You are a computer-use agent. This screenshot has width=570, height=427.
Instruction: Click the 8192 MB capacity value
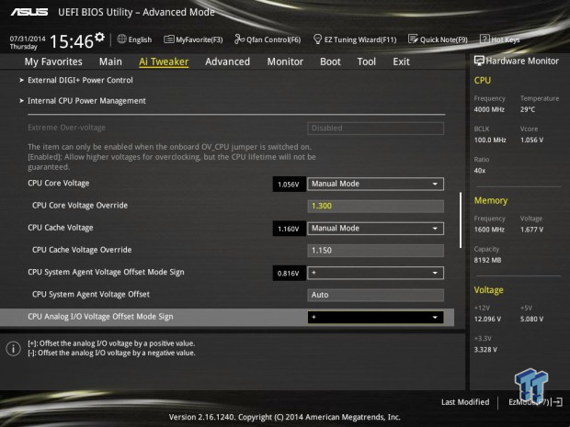point(487,260)
